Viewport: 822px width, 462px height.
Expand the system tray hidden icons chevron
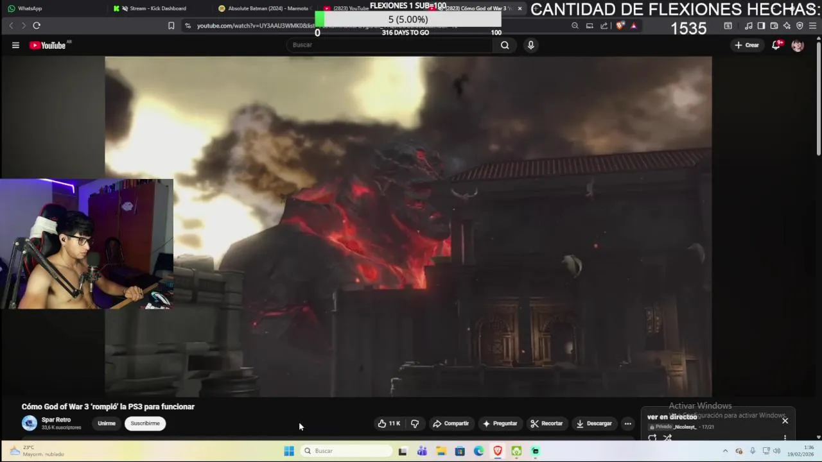click(x=725, y=451)
